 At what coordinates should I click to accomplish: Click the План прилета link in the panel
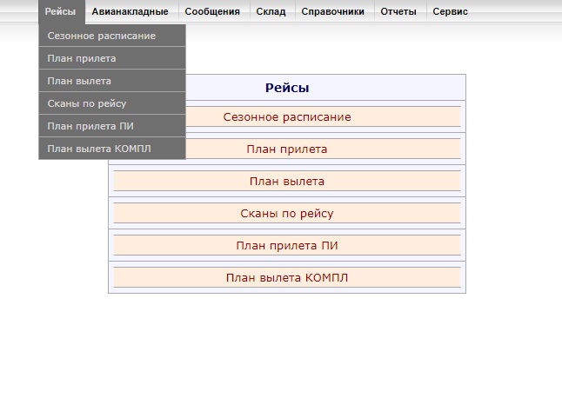[287, 149]
